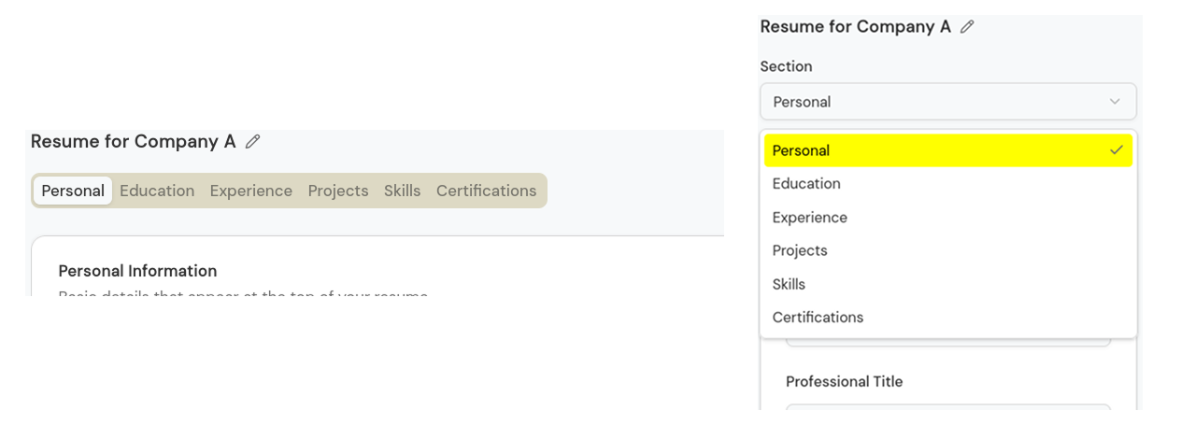Go to the Projects tab
The height and width of the screenshot is (425, 1181).
(x=338, y=191)
